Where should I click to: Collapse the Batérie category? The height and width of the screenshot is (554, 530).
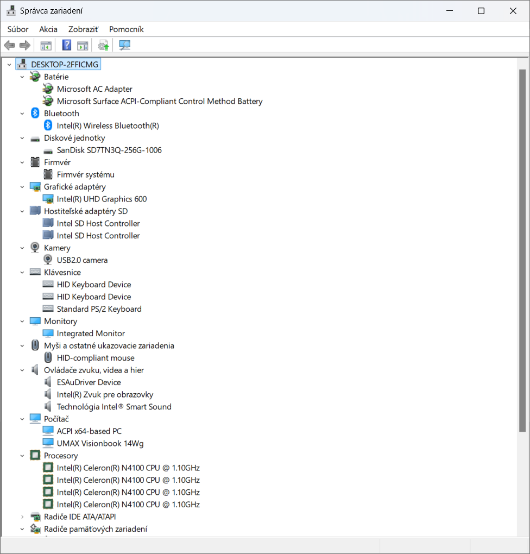[x=22, y=77]
